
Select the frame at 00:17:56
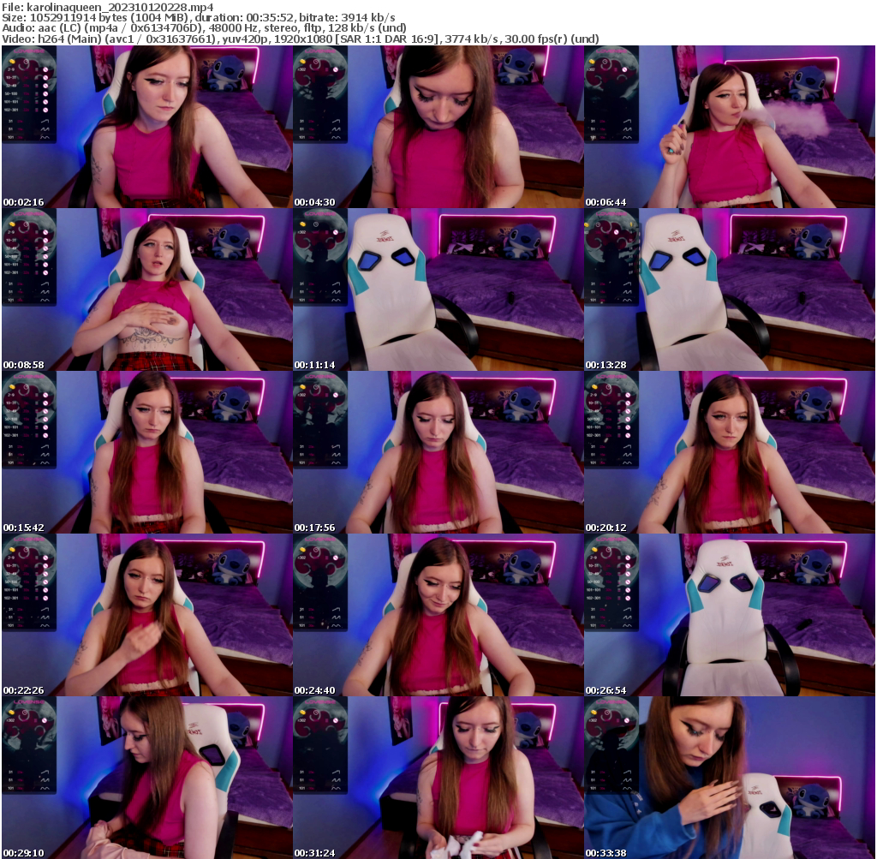pos(438,452)
